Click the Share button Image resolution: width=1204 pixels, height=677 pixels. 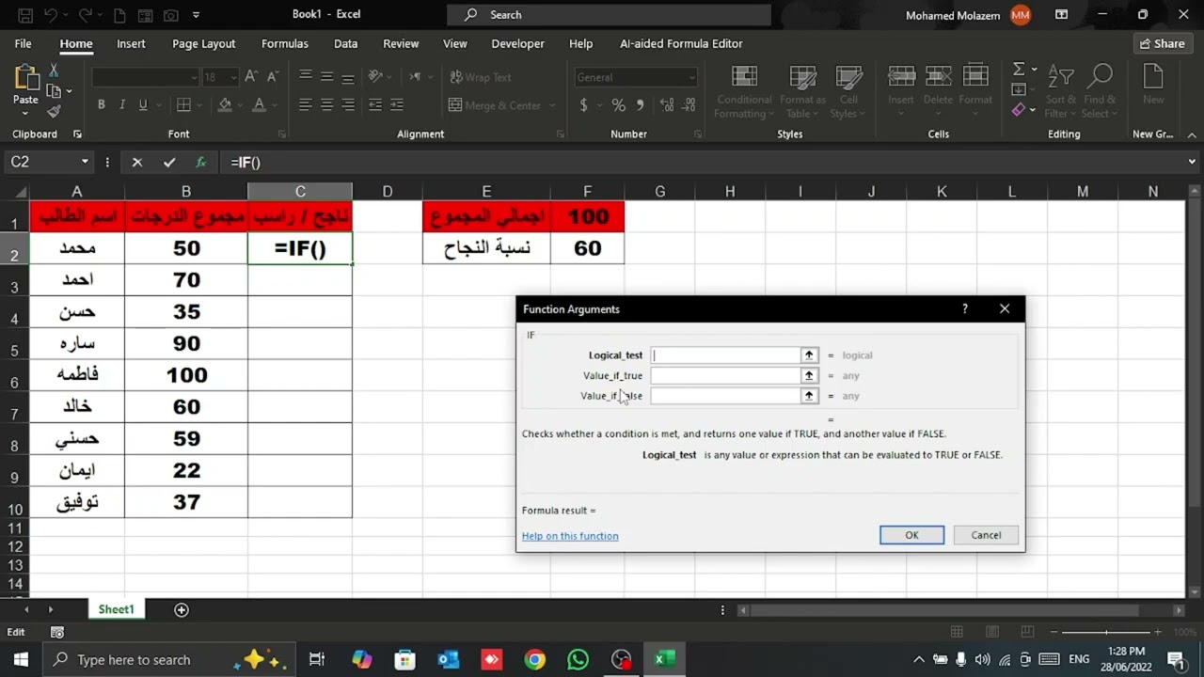[x=1163, y=43]
